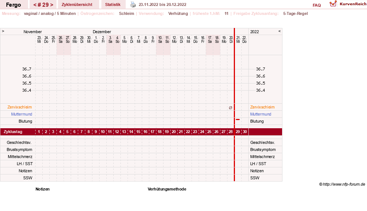Screen dimensions: 367x211
Task: Select cycle day 14 in Zyklustag bar
Action: pos(131,132)
